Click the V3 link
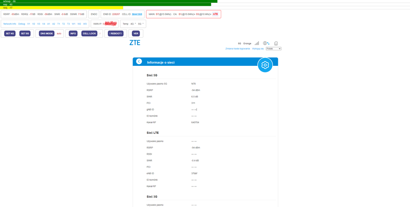Image resolution: width=410 pixels, height=207 pixels. coord(39,24)
